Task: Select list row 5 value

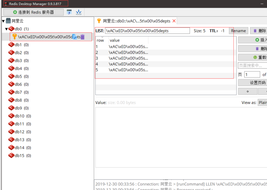Action: (129, 70)
